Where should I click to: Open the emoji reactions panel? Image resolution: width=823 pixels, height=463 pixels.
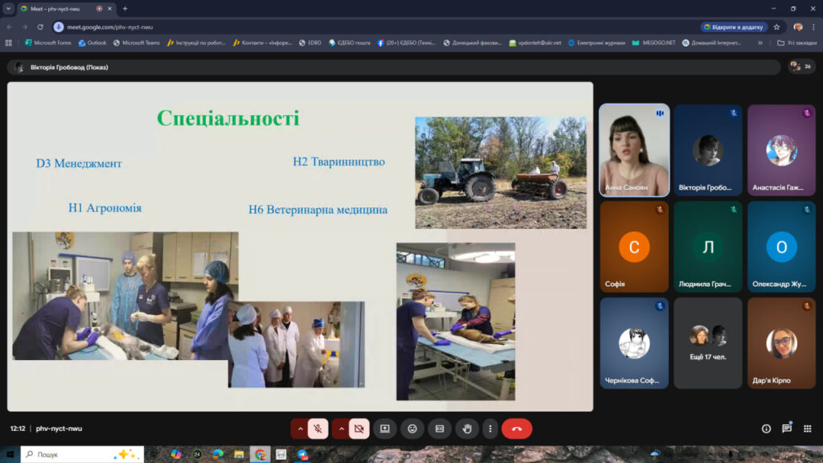(412, 429)
